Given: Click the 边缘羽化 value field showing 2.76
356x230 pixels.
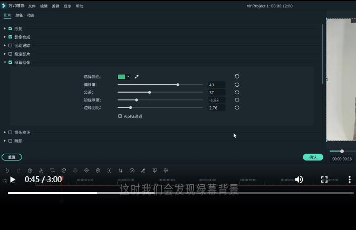Looking at the screenshot, I should click(217, 108).
